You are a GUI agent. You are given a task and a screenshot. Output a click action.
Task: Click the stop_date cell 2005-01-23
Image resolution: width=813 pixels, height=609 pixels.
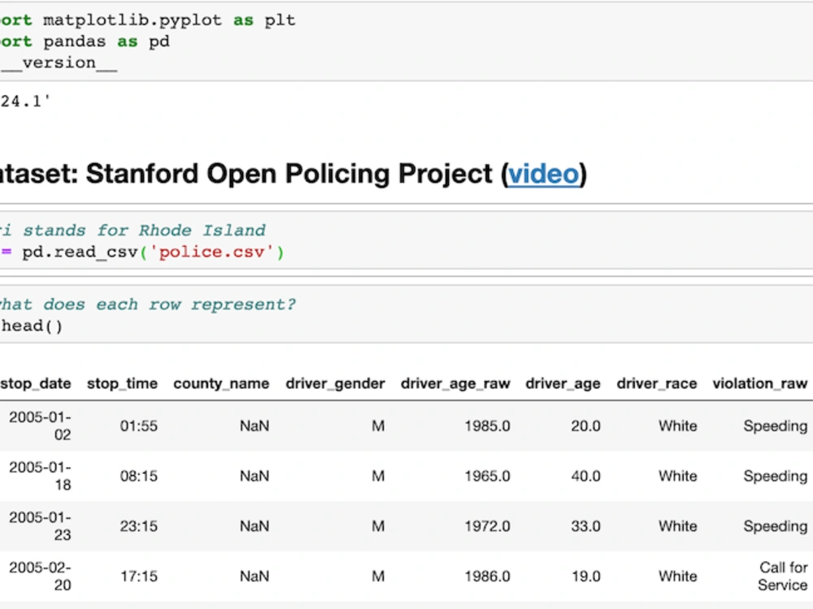click(x=40, y=526)
